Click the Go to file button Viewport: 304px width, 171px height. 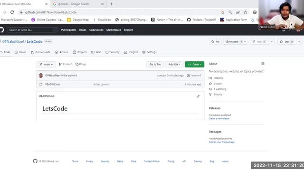point(155,65)
